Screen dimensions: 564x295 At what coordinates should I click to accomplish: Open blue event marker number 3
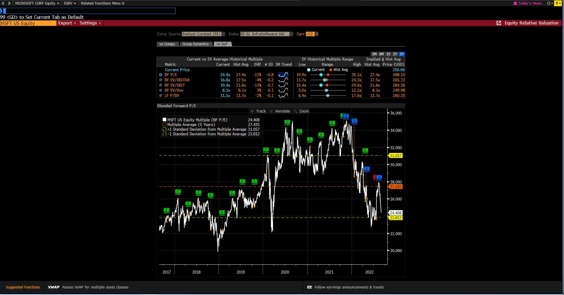(x=379, y=177)
